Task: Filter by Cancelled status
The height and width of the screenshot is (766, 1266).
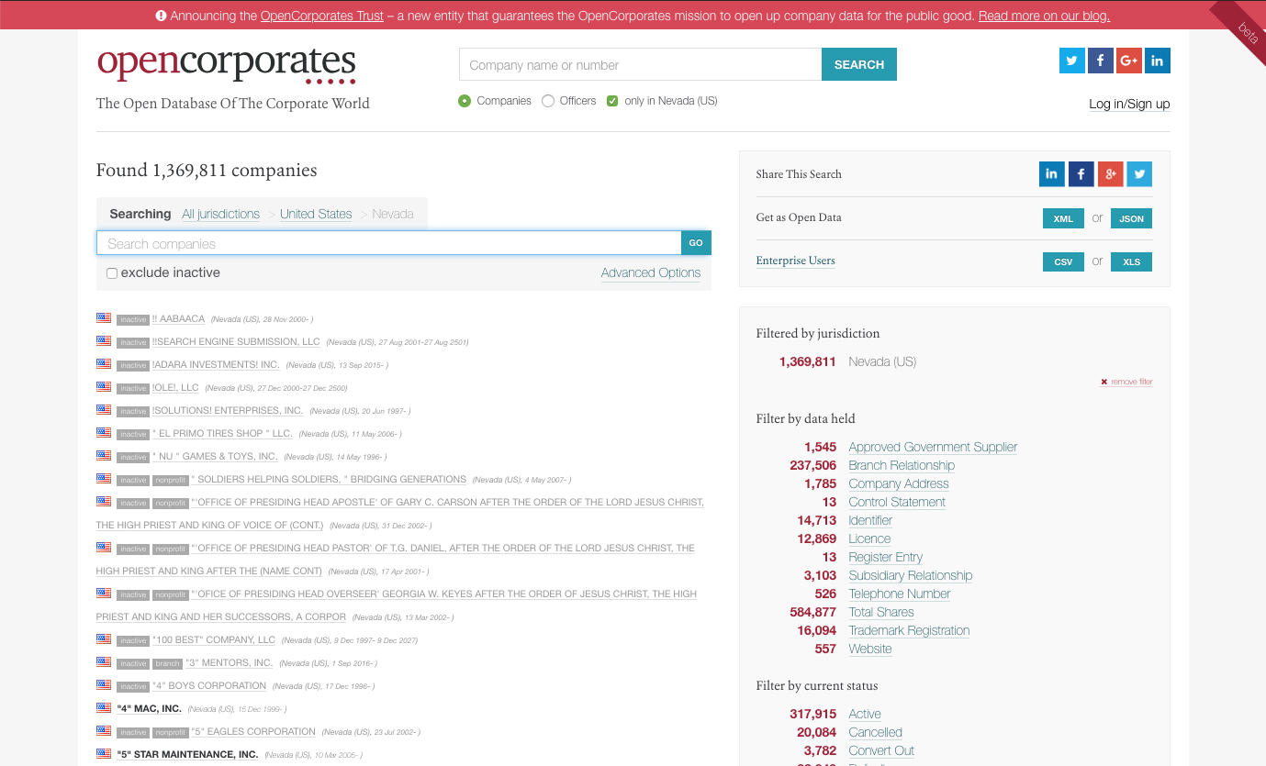Action: (x=876, y=732)
